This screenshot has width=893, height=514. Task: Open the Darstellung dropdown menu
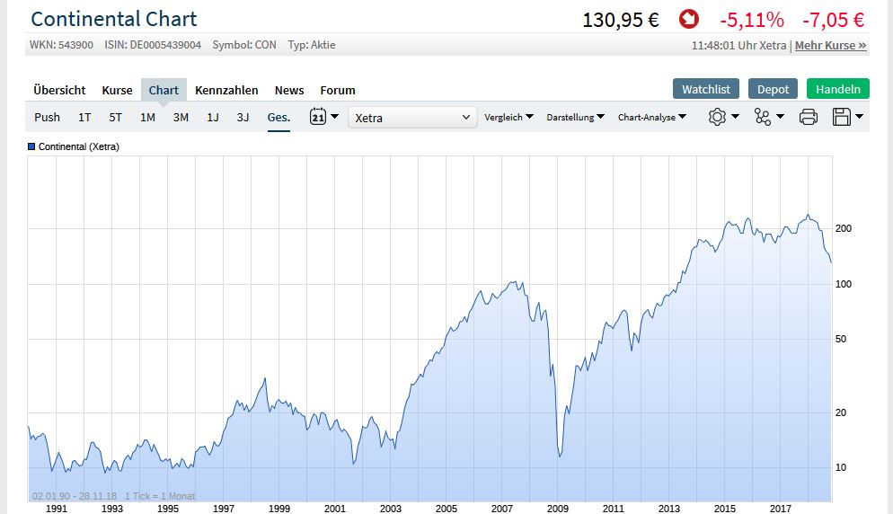[575, 117]
